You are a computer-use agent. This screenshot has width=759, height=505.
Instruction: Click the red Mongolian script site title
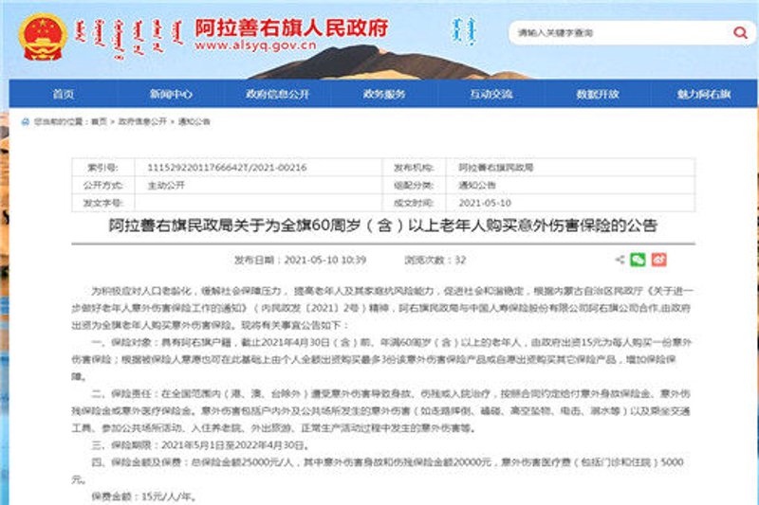point(130,38)
